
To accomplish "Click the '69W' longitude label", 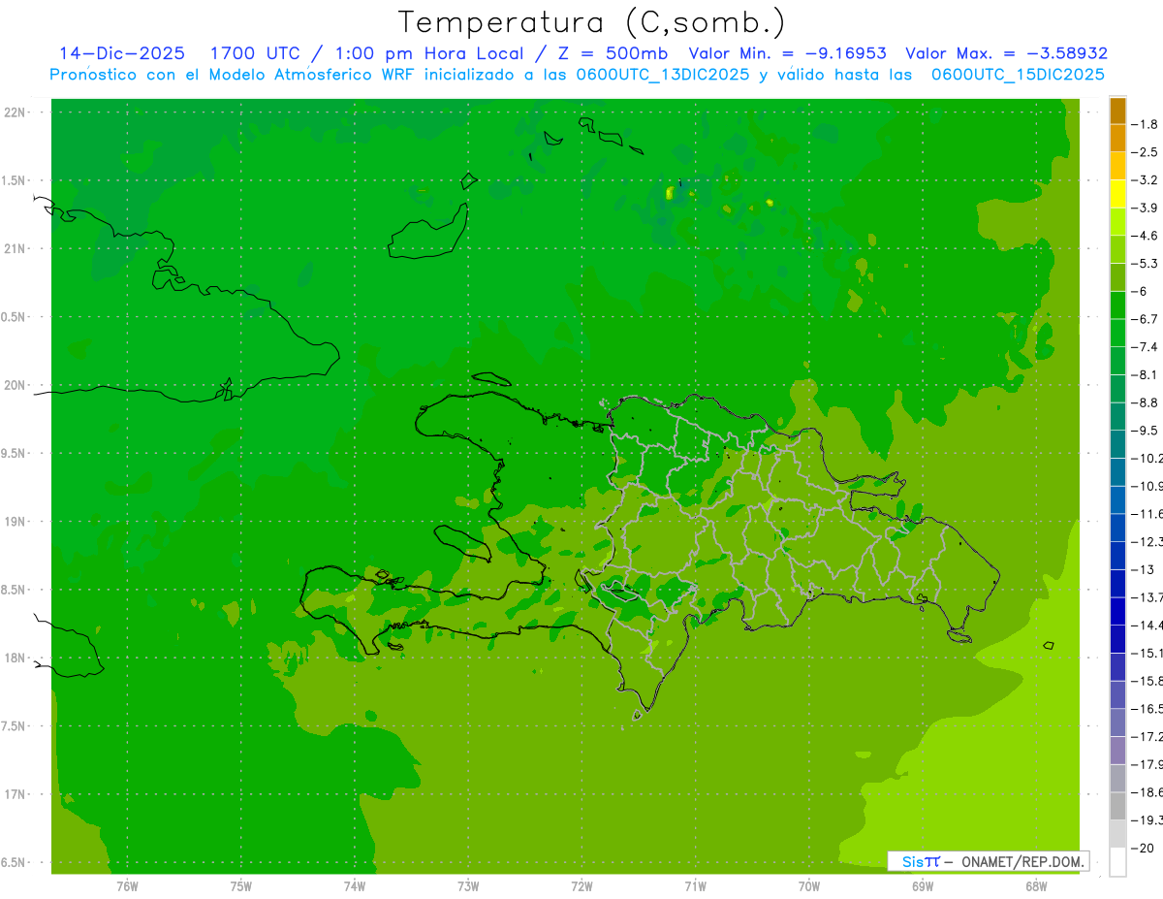I will pyautogui.click(x=923, y=886).
